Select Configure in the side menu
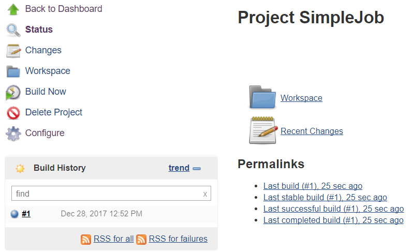 coord(45,133)
